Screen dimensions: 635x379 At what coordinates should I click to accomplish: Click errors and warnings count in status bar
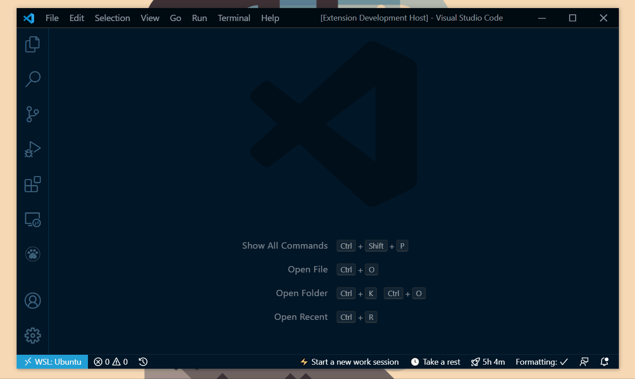pyautogui.click(x=111, y=362)
